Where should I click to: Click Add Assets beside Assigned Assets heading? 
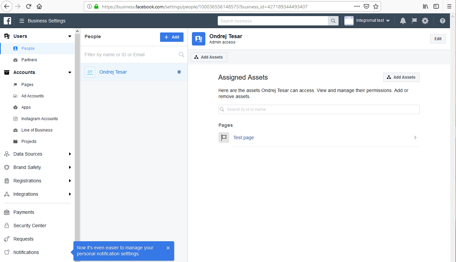tap(401, 77)
